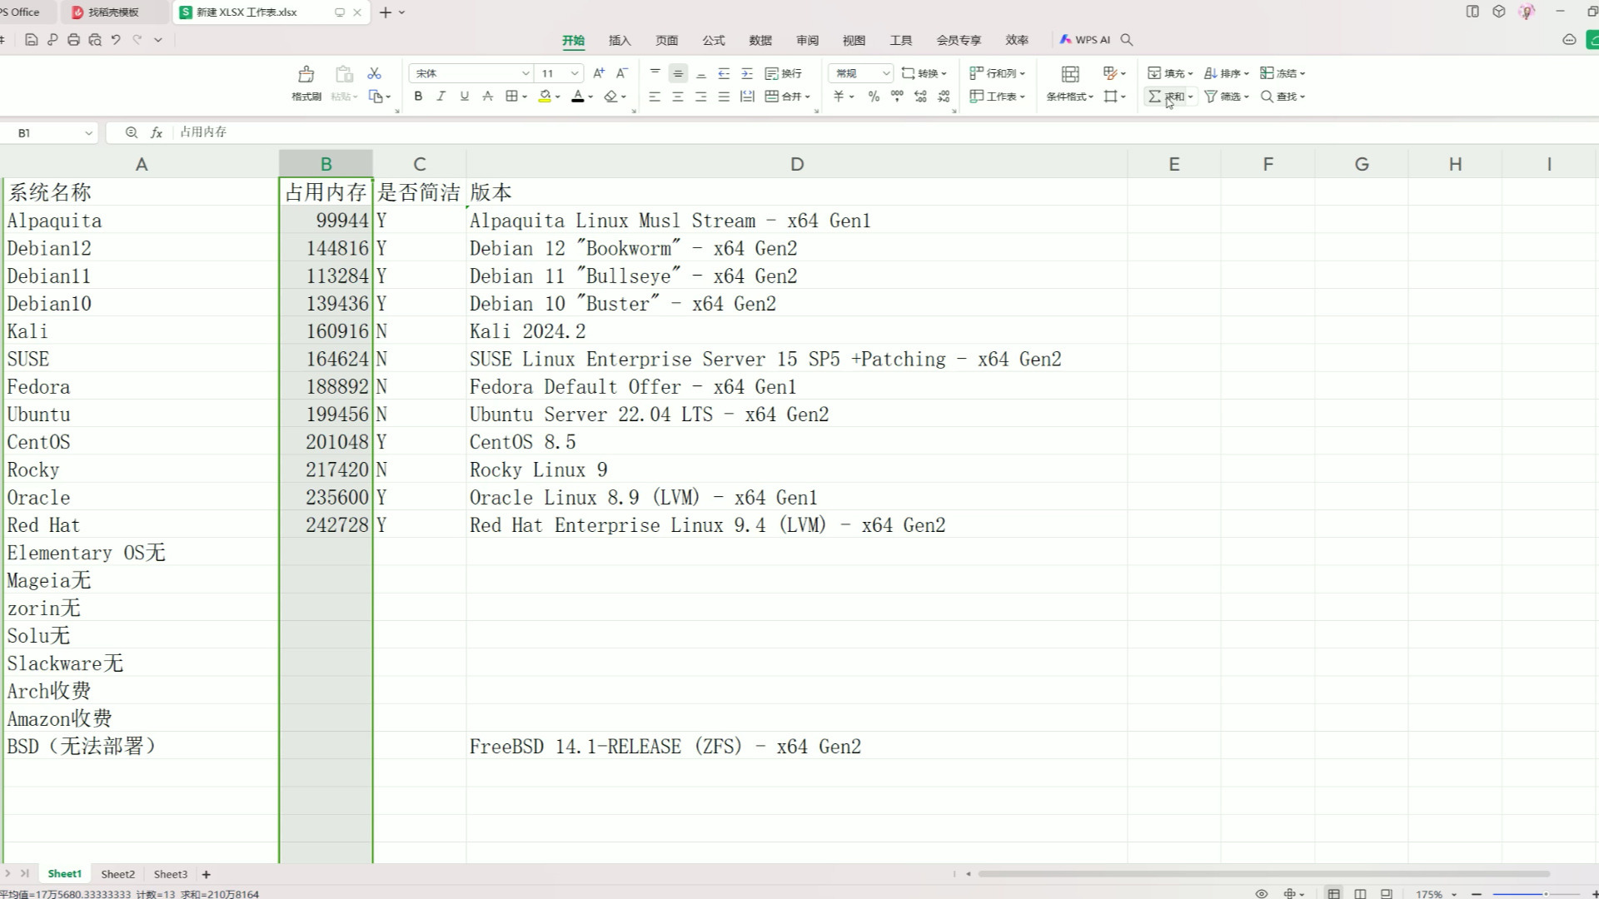Image resolution: width=1599 pixels, height=899 pixels.
Task: Open the Name Box dropdown arrow
Action: 88,133
